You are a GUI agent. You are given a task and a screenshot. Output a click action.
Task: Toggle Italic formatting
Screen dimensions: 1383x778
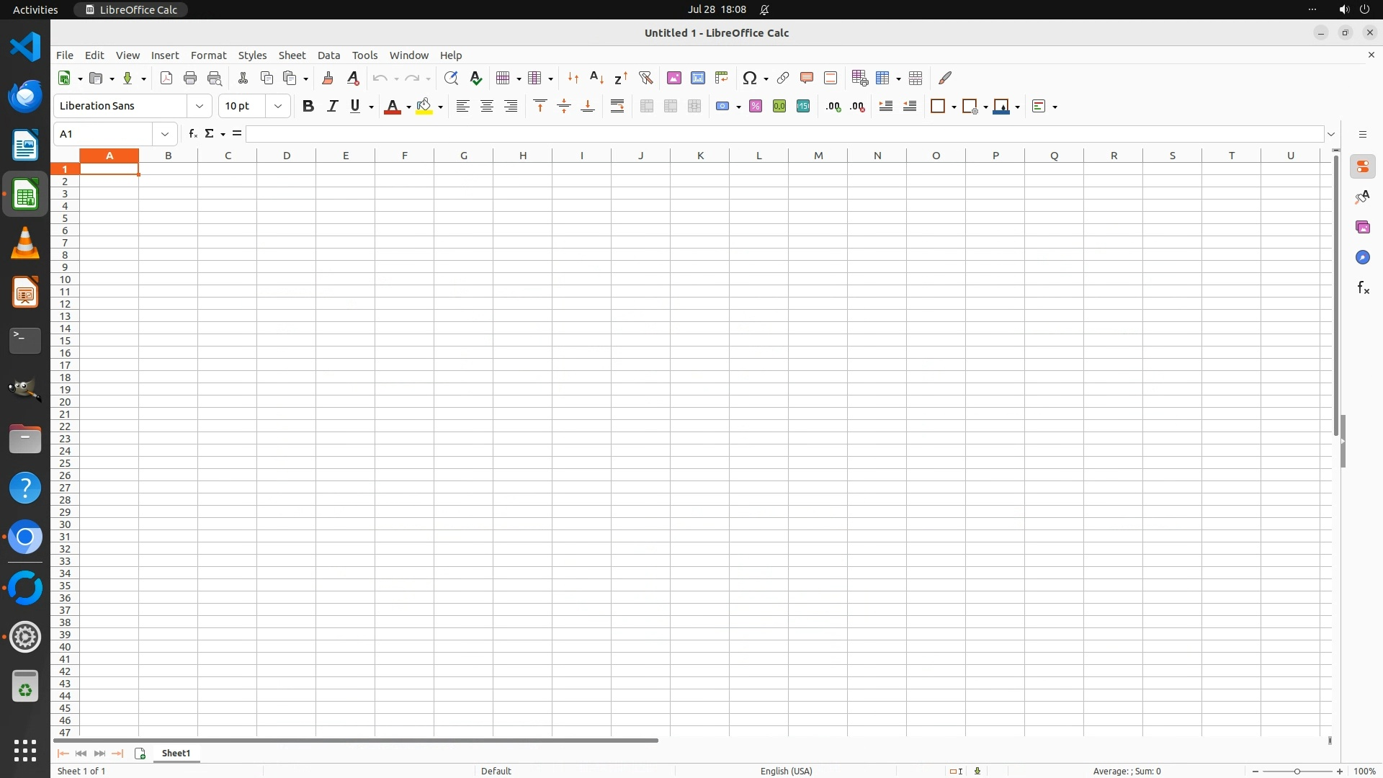[332, 107]
